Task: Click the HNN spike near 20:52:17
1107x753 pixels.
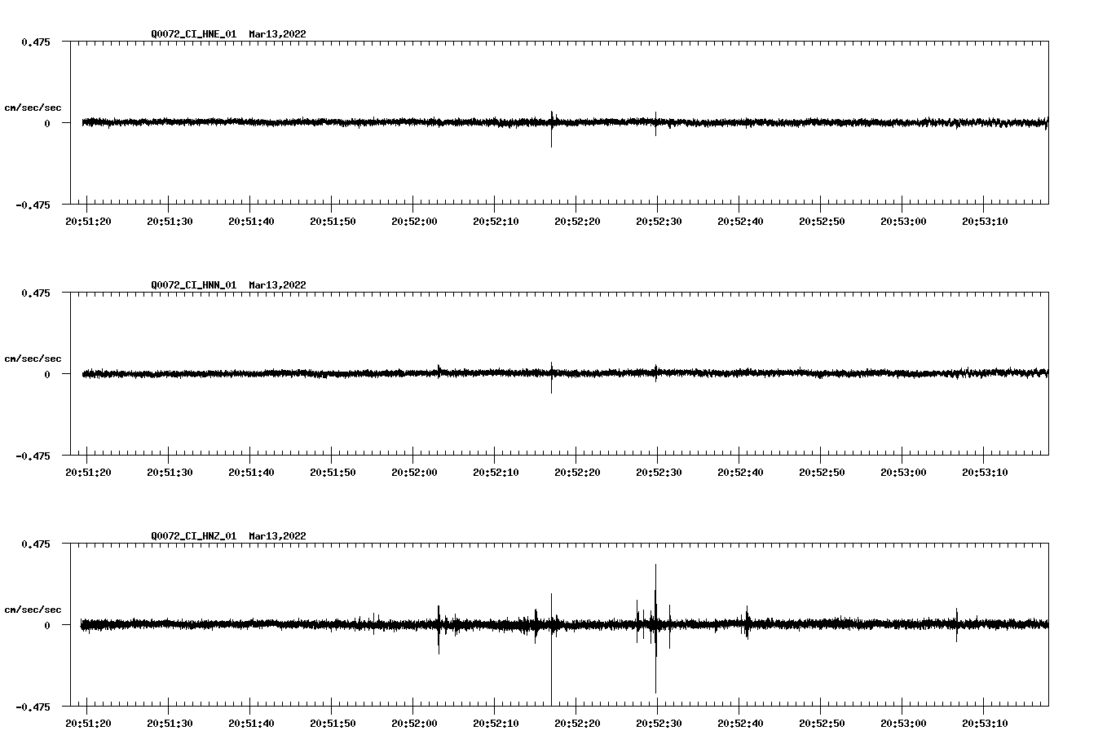Action: click(x=552, y=378)
